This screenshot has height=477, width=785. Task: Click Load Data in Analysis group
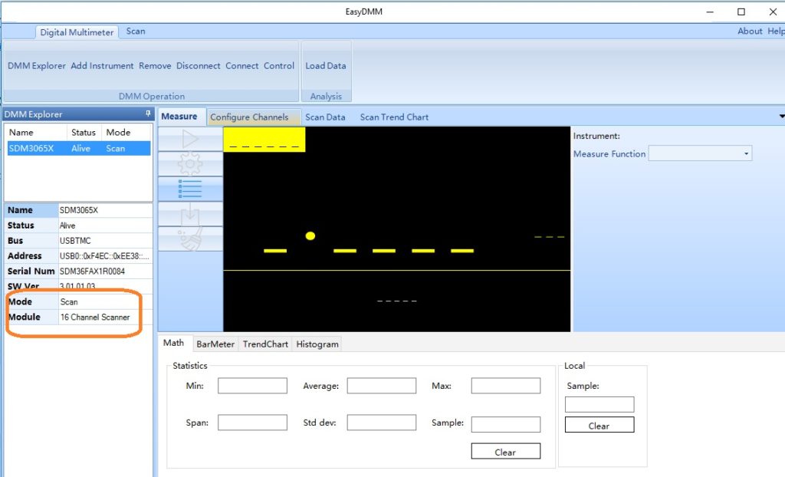326,66
